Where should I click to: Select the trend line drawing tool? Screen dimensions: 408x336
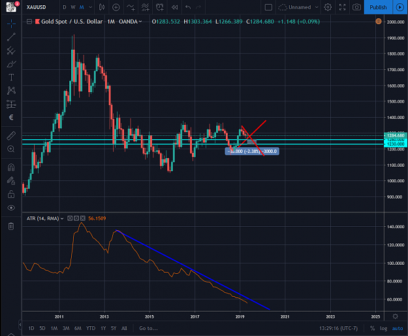(x=11, y=37)
